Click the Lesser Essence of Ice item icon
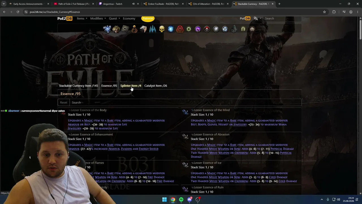Viewport: 362px width, 204px height. coord(185,165)
